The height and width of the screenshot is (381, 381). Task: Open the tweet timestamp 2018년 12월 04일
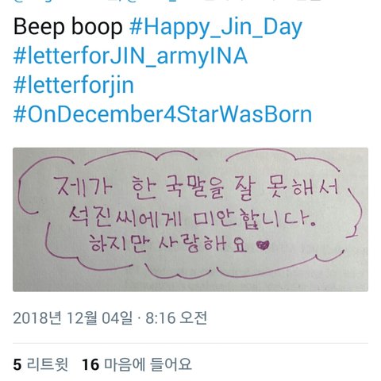(x=73, y=317)
